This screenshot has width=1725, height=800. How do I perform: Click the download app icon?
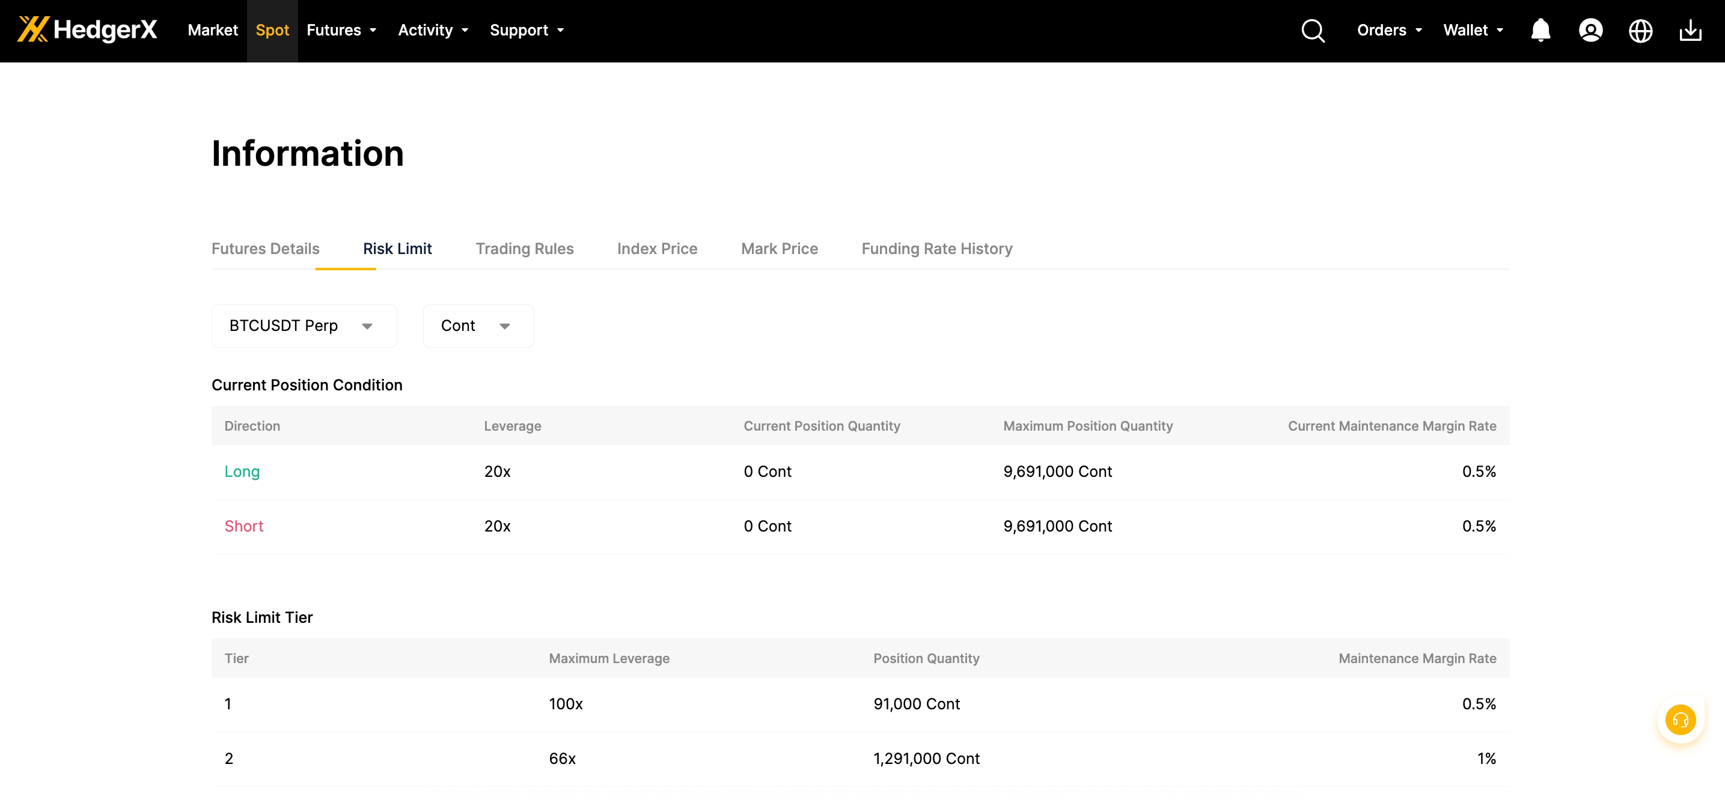[1690, 31]
